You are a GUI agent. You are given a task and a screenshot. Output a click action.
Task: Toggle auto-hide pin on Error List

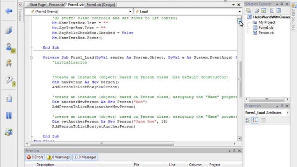coord(234,151)
